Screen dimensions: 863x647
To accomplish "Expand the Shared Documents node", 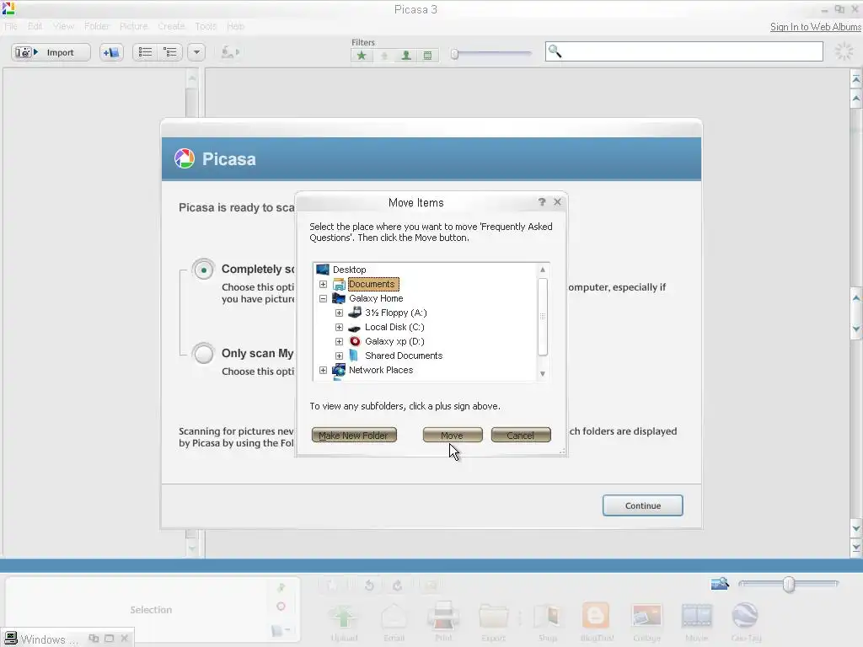I will click(x=339, y=356).
